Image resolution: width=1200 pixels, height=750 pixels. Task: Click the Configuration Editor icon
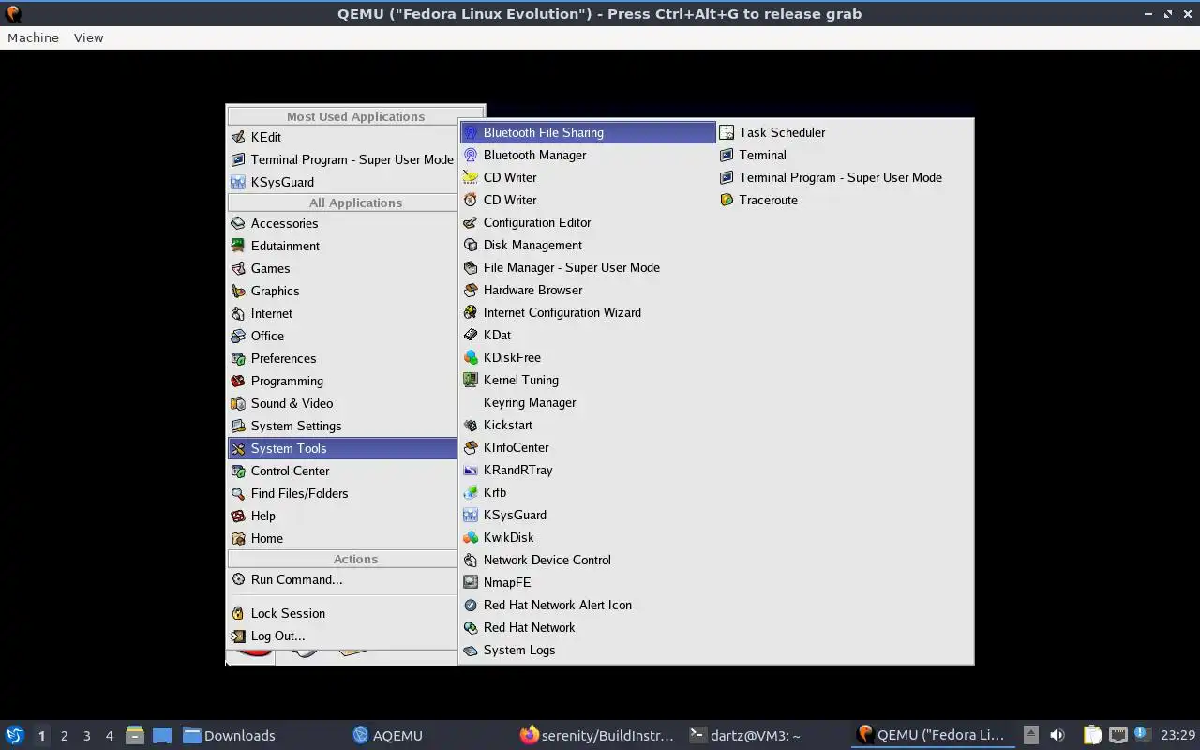(471, 222)
